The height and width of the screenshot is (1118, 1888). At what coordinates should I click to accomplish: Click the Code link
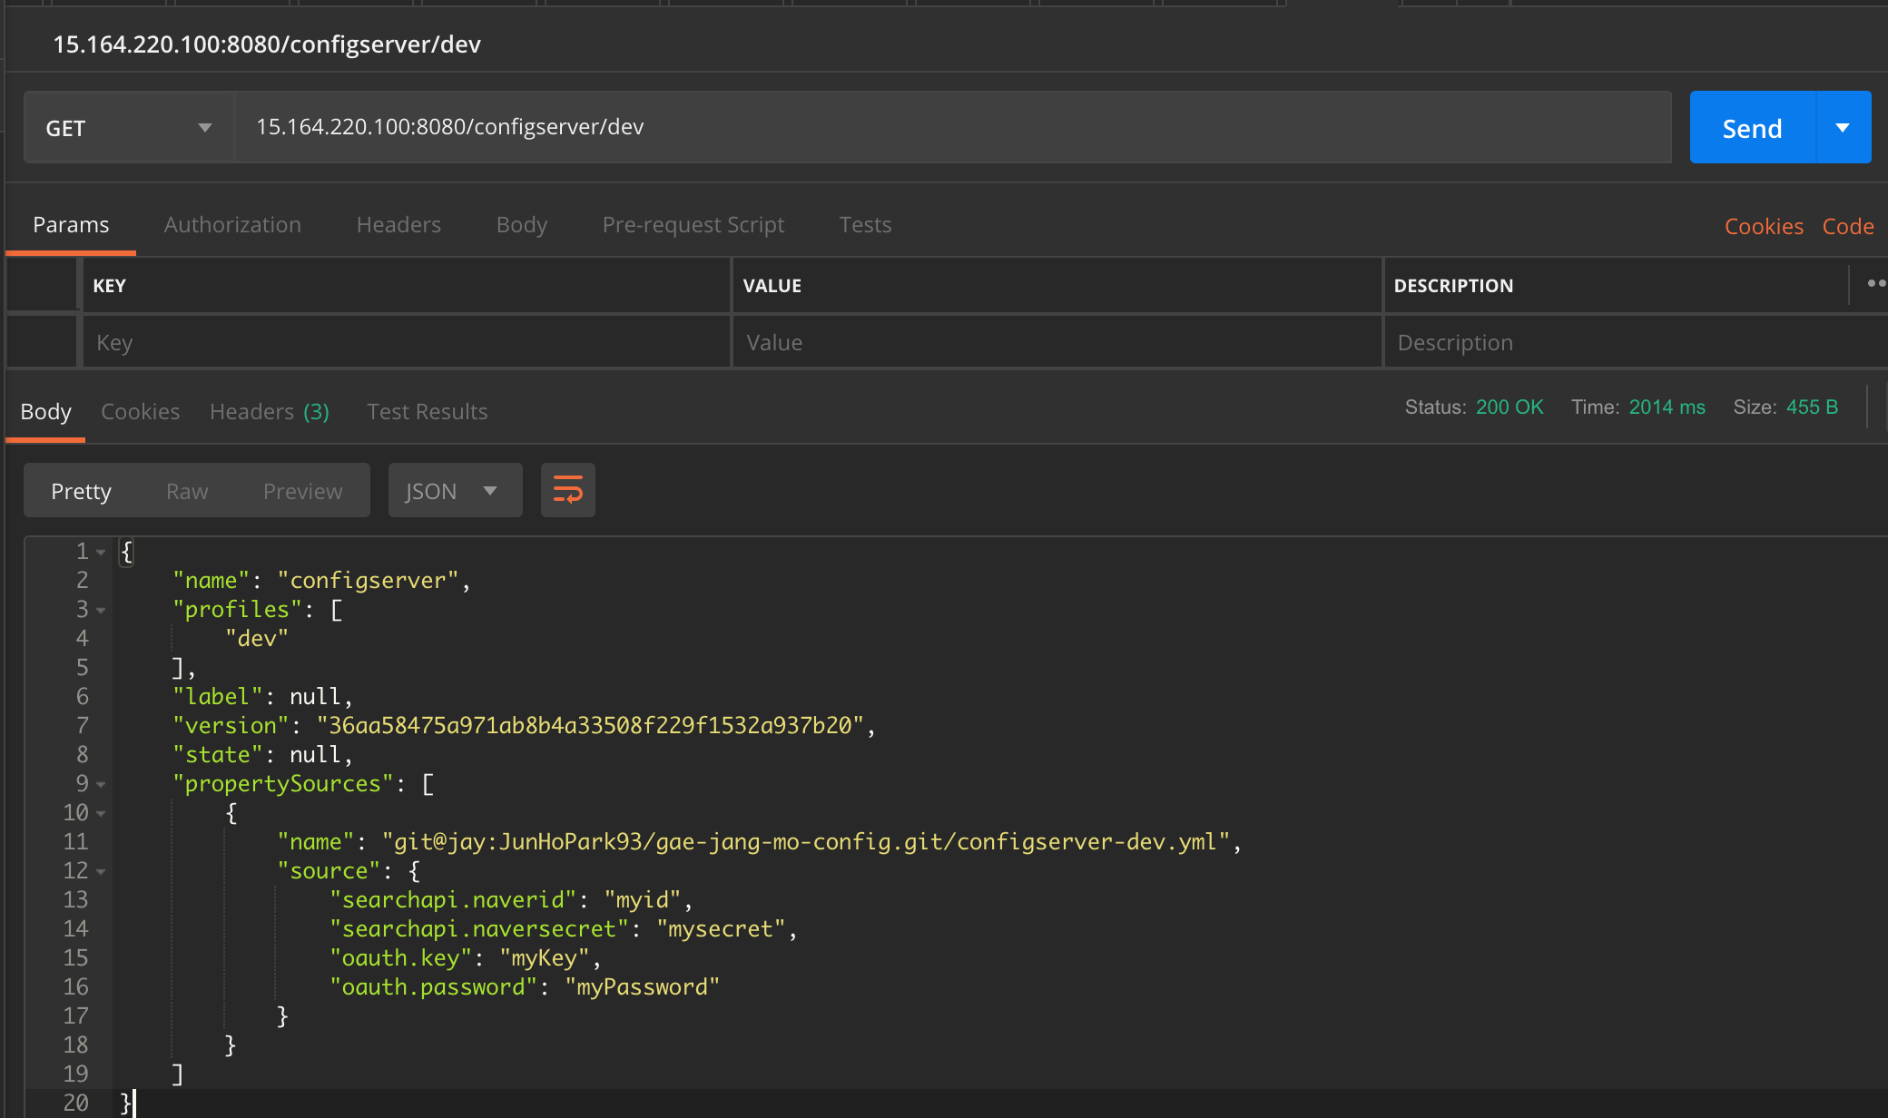pos(1847,227)
